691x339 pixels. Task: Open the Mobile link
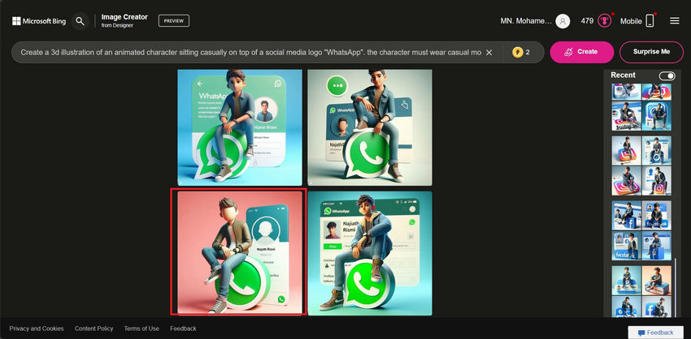(631, 20)
